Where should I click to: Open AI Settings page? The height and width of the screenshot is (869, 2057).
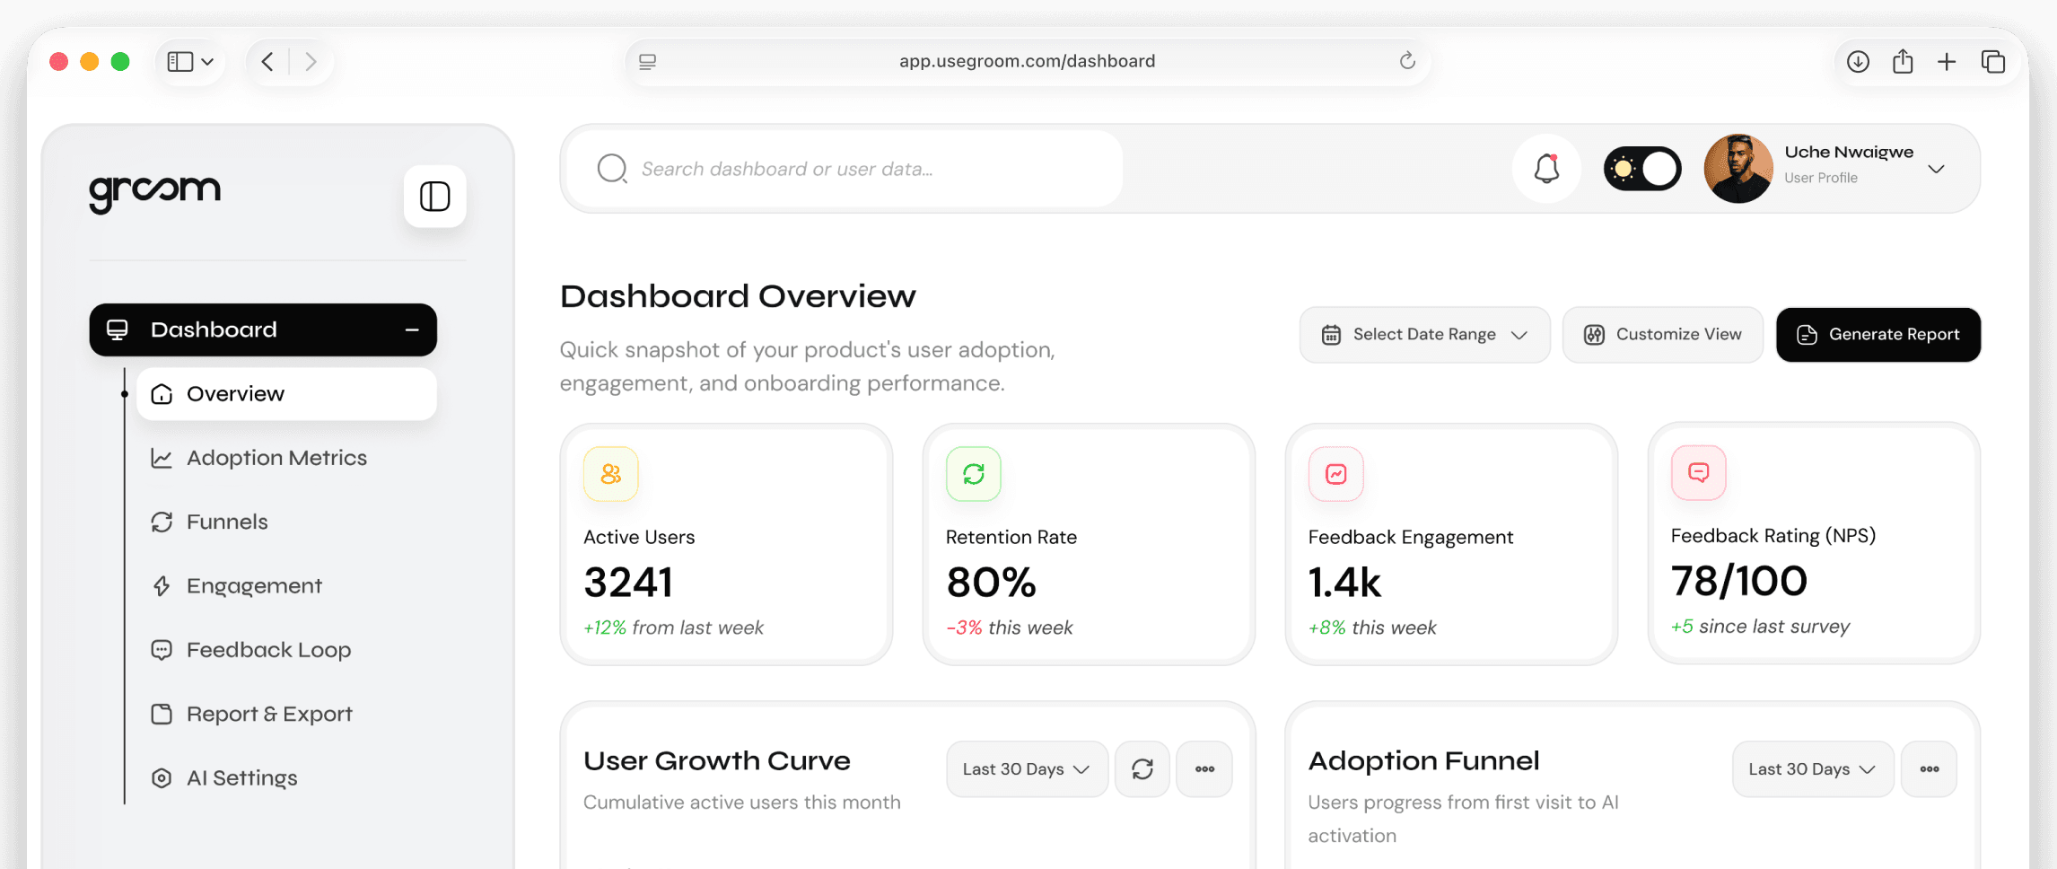(224, 778)
